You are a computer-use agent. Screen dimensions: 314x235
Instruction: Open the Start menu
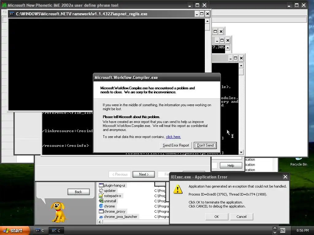[x=15, y=230]
